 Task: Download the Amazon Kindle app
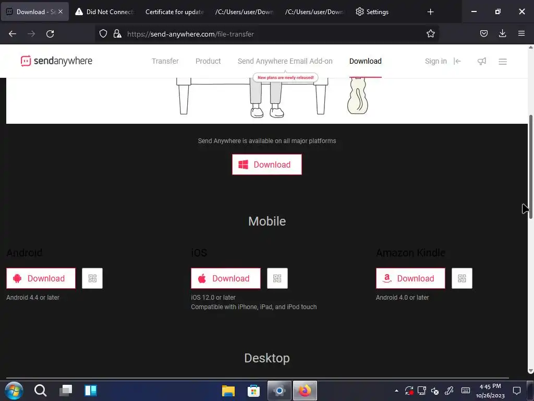click(x=410, y=278)
